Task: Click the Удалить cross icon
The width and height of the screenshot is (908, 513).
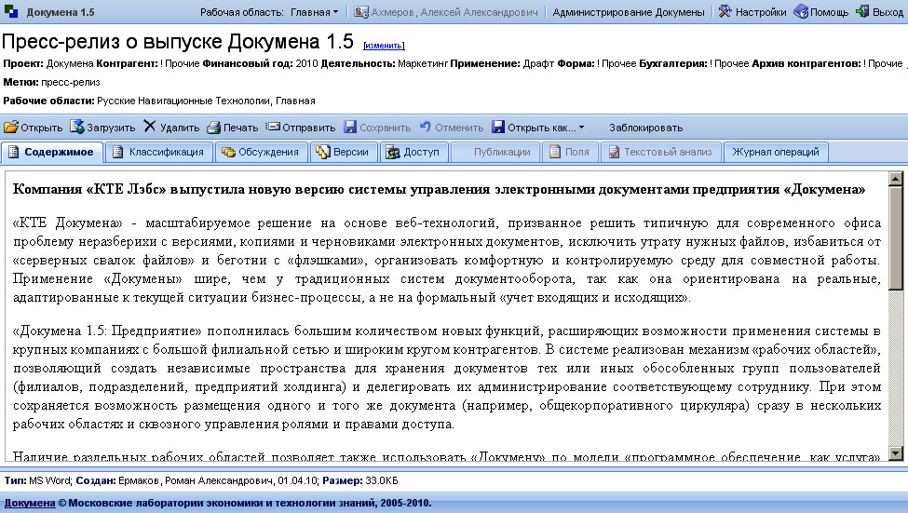Action: click(x=150, y=127)
